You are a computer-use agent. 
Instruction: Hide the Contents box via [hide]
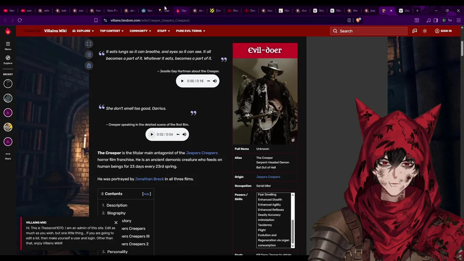pyautogui.click(x=146, y=194)
